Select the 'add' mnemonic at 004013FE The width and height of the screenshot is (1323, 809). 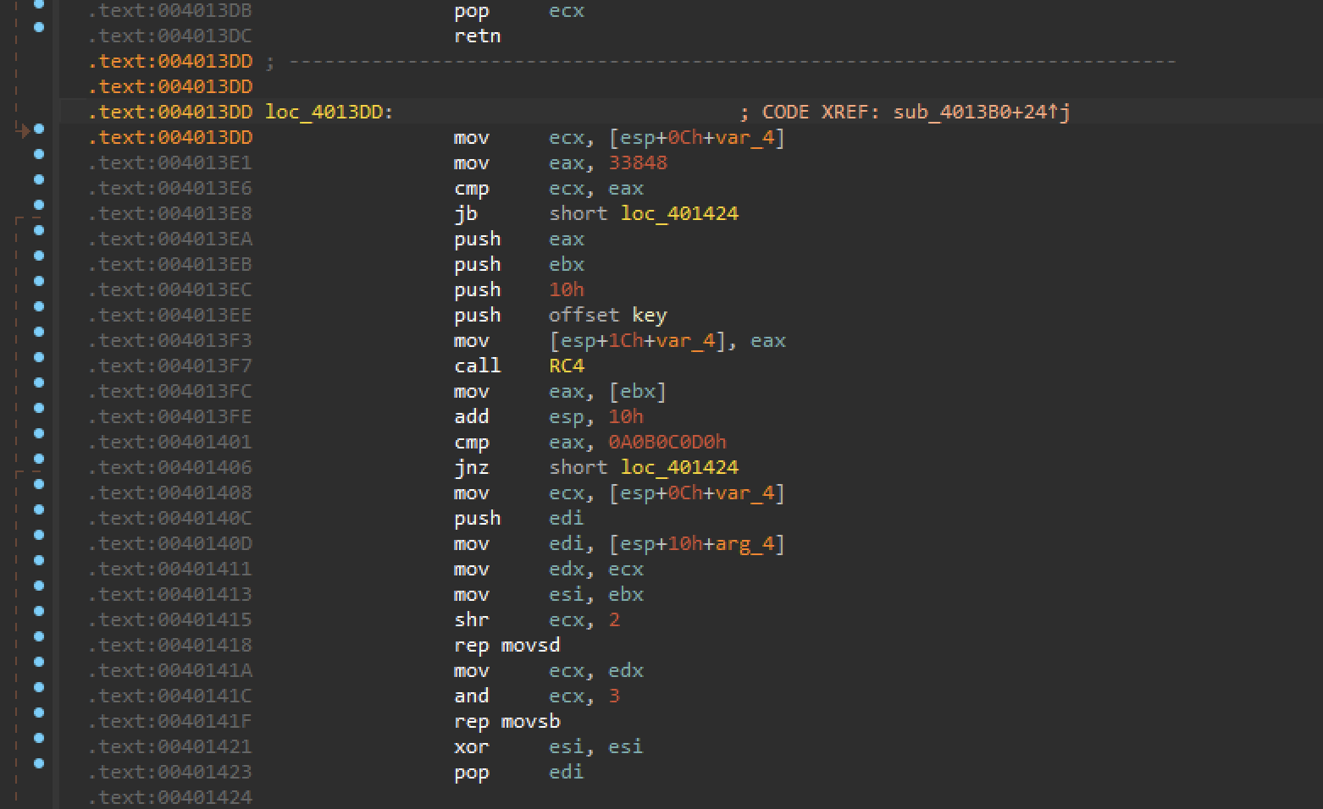pyautogui.click(x=472, y=416)
